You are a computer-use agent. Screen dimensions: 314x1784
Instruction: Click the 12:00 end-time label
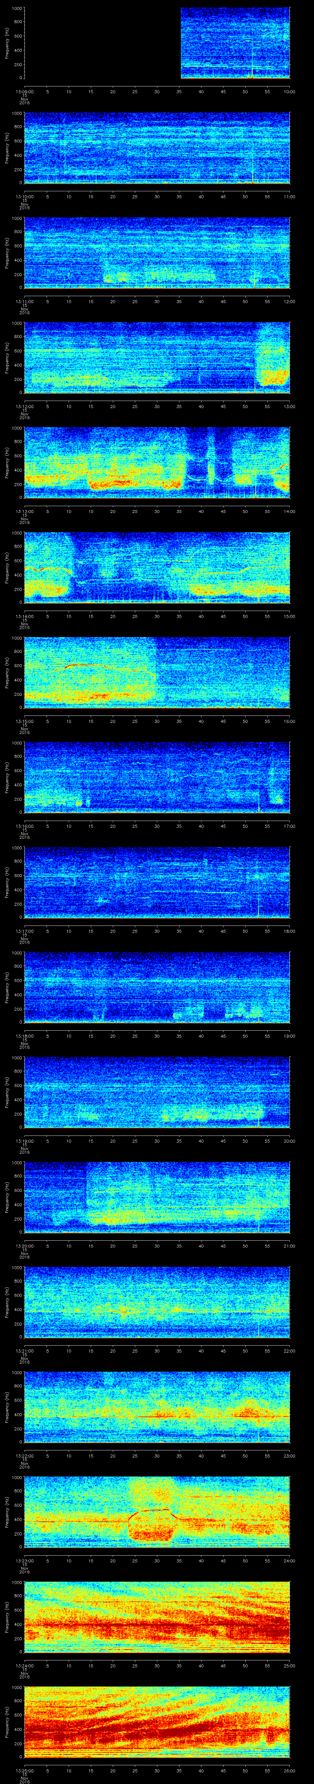pyautogui.click(x=289, y=301)
